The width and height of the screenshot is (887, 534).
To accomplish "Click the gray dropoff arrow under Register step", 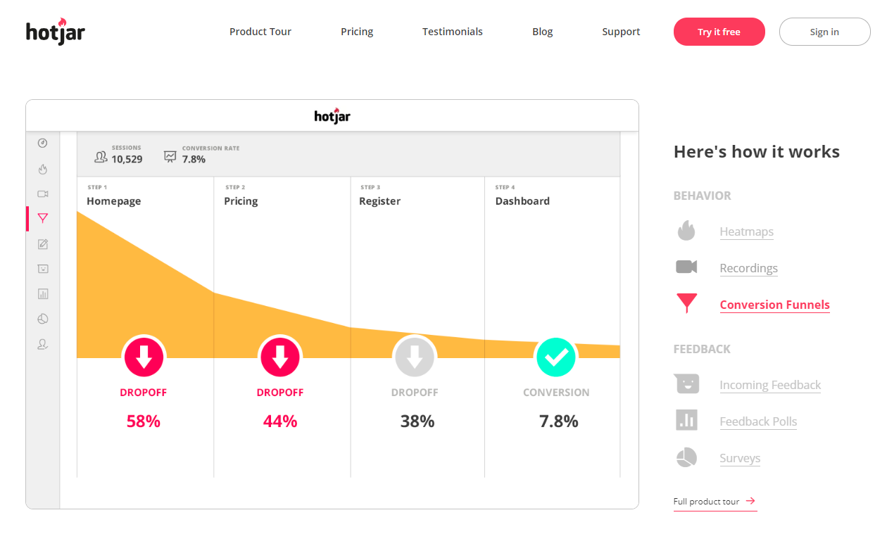I will (x=415, y=357).
